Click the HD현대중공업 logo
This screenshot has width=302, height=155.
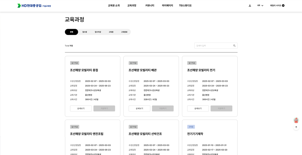point(34,6)
